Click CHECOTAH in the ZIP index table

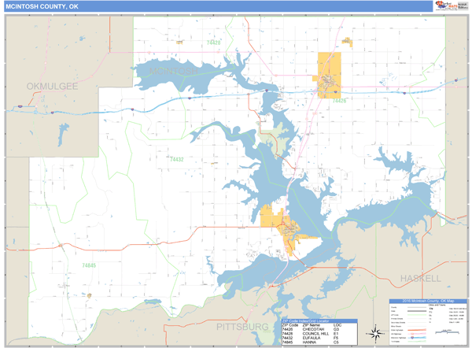(313, 329)
